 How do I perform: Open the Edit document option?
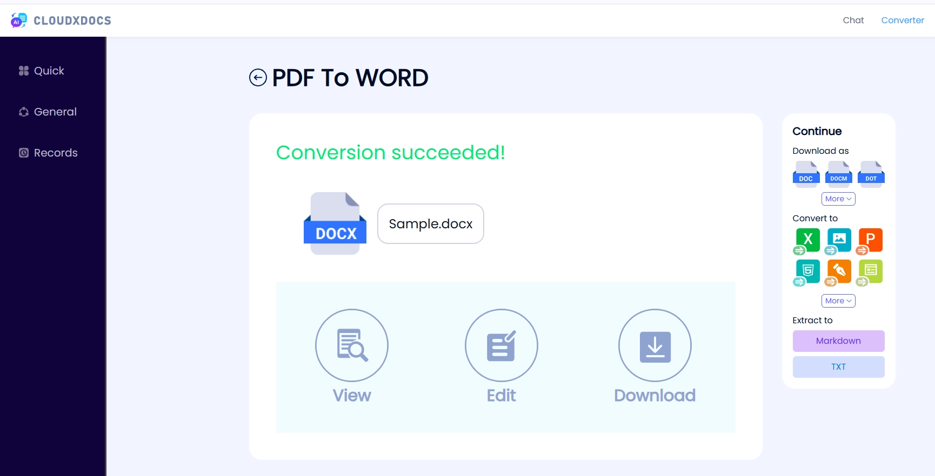[x=502, y=345]
